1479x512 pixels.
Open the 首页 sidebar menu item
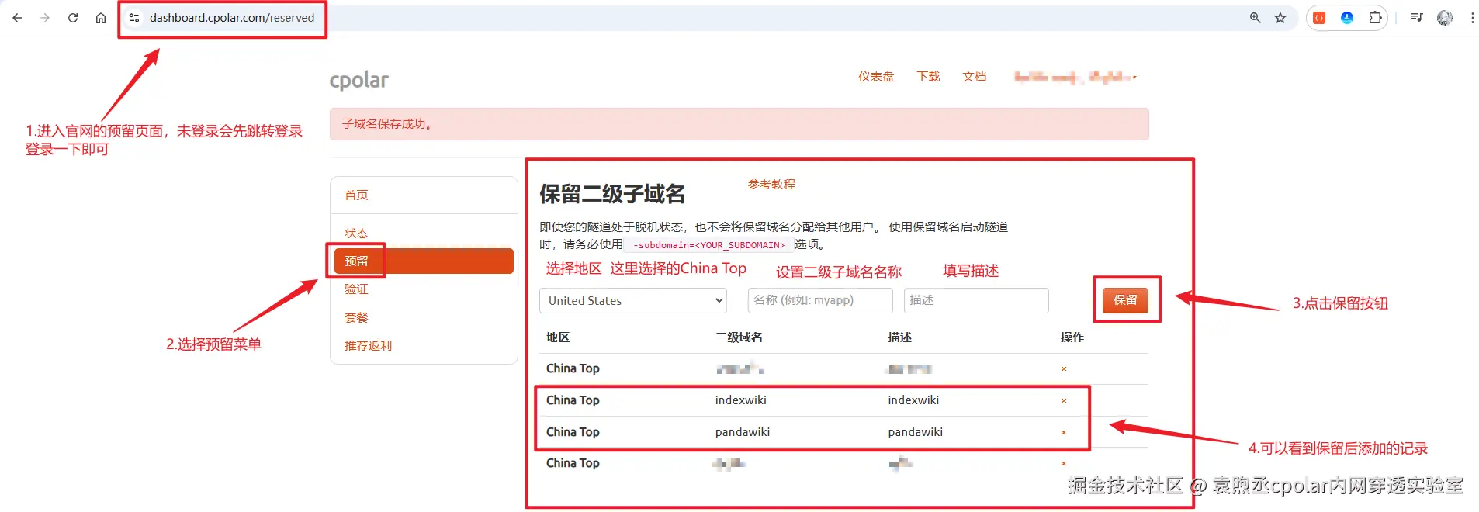click(356, 195)
